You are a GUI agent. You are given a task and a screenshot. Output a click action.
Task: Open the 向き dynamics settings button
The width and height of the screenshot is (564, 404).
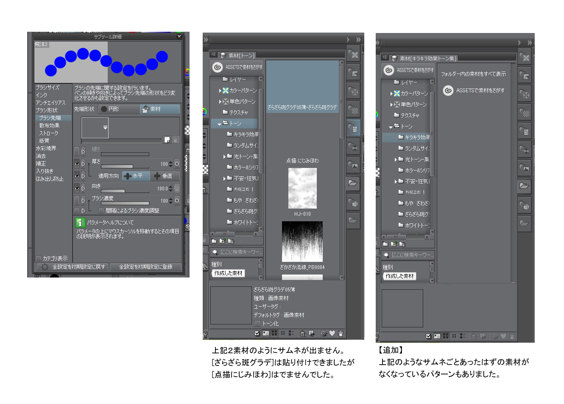point(177,188)
